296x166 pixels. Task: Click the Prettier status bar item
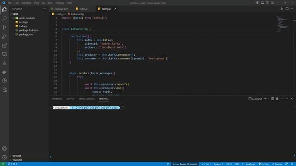coord(277,164)
